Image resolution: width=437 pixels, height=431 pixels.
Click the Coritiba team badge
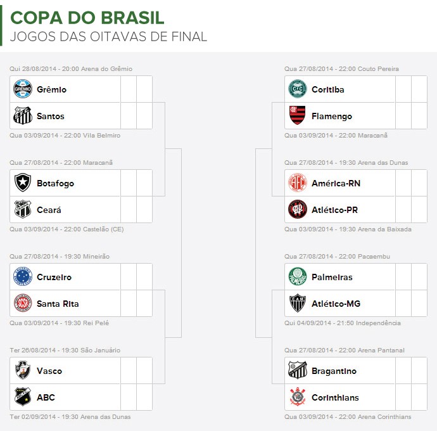[298, 89]
